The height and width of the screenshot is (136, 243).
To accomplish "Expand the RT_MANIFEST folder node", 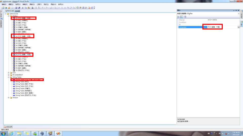I will (x=9, y=75).
